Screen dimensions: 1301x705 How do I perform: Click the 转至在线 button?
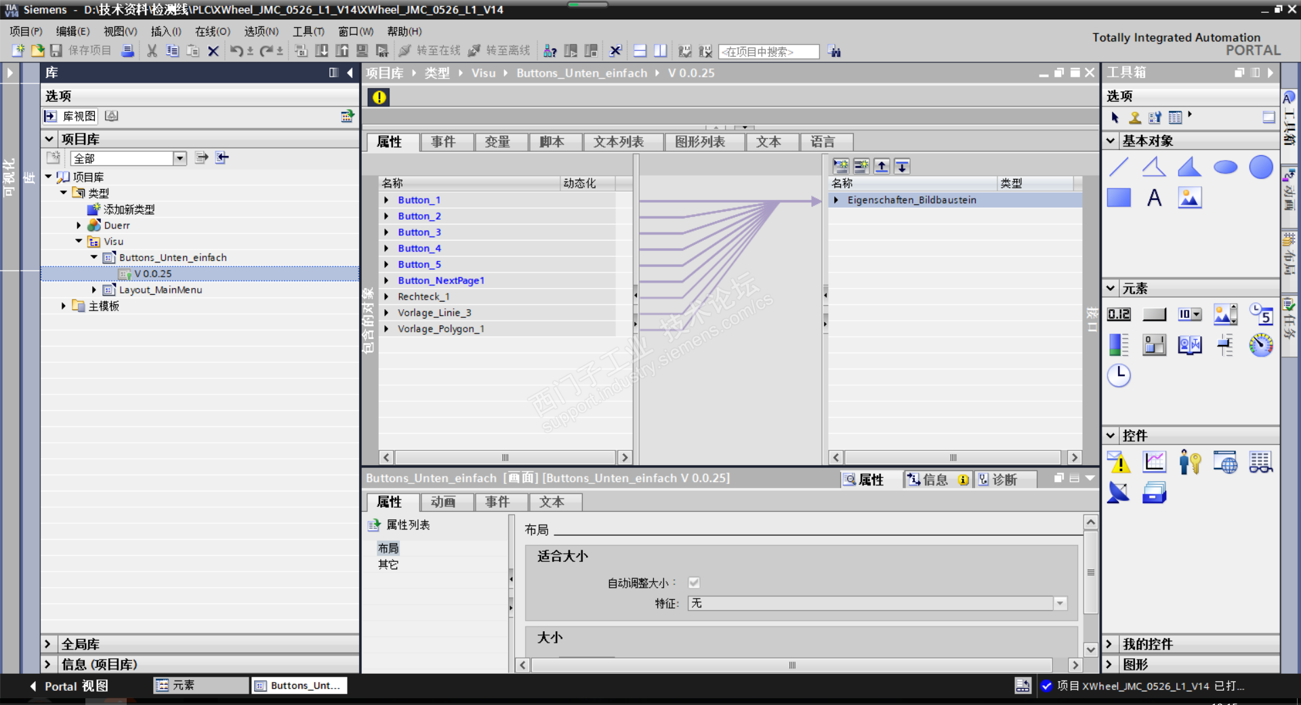coord(430,51)
